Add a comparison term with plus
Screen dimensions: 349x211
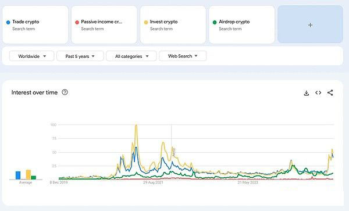tap(310, 24)
